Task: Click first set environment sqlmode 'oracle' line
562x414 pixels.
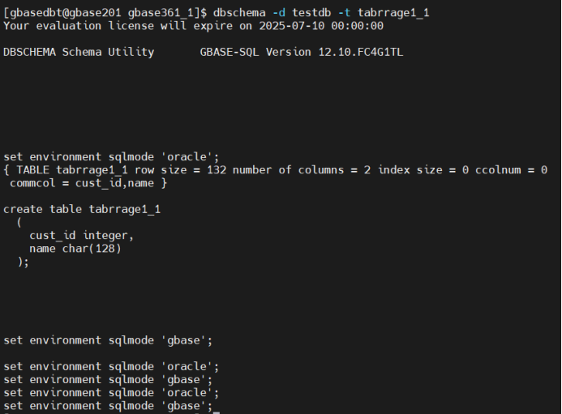Action: coord(111,157)
